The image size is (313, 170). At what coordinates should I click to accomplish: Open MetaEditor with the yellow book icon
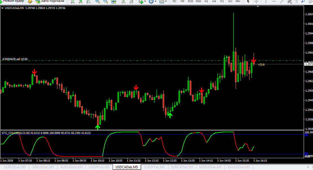pyautogui.click(x=30, y=2)
